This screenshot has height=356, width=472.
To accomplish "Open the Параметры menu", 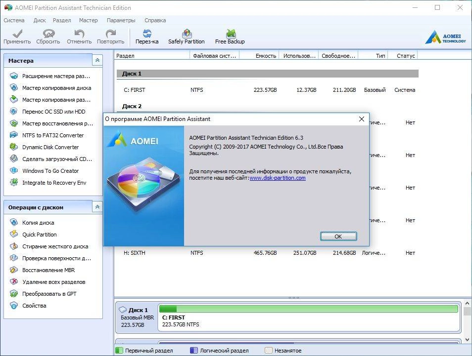I will (121, 20).
